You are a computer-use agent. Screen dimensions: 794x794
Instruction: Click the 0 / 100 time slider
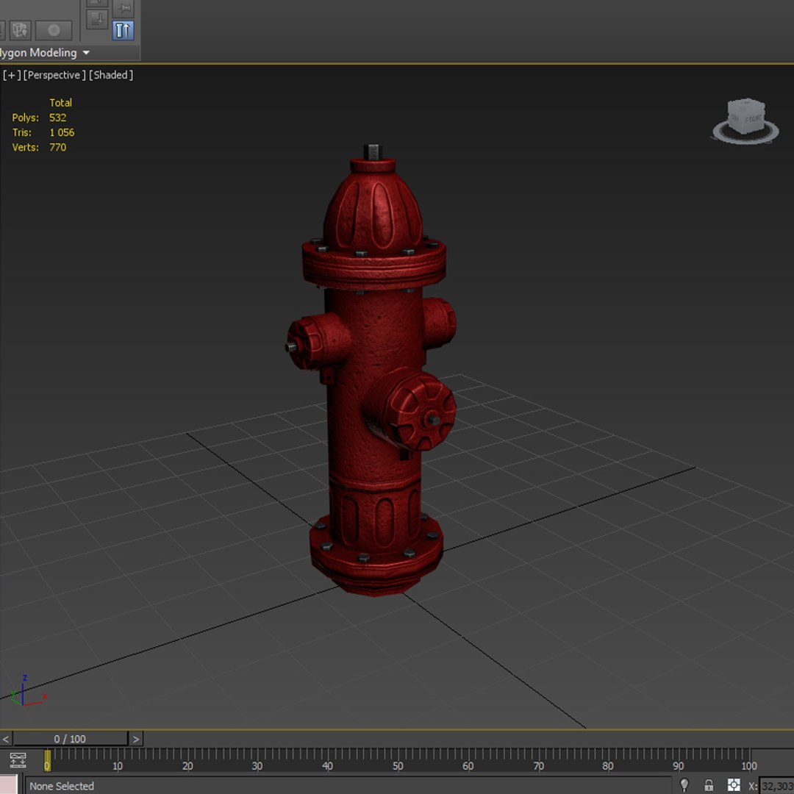click(x=70, y=739)
